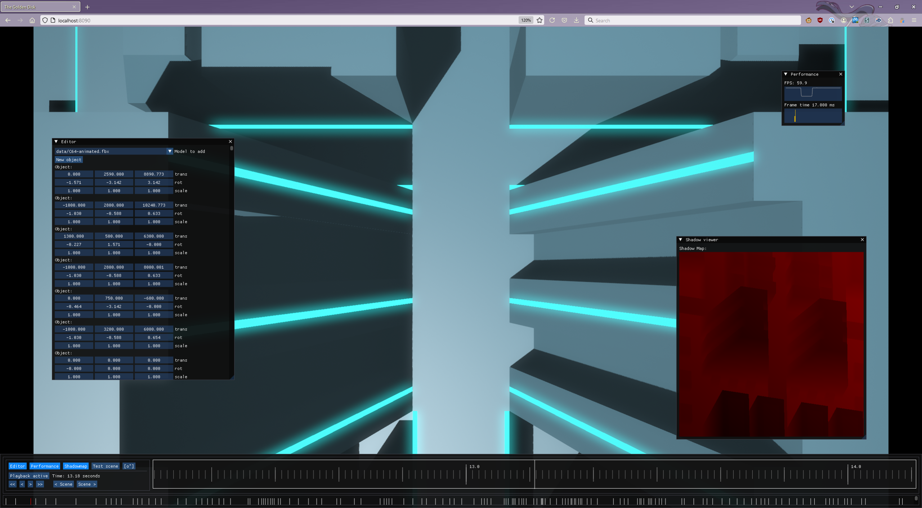The image size is (922, 508).
Task: Click the browser Reload icon
Action: pos(552,20)
